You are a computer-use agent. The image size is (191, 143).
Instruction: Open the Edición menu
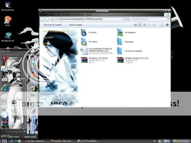coord(52,15)
